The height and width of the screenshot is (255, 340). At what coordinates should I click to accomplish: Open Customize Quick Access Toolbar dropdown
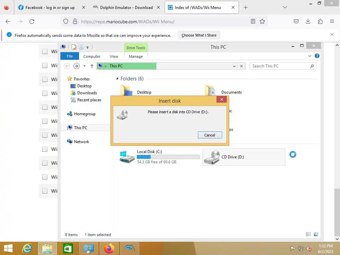(87, 47)
